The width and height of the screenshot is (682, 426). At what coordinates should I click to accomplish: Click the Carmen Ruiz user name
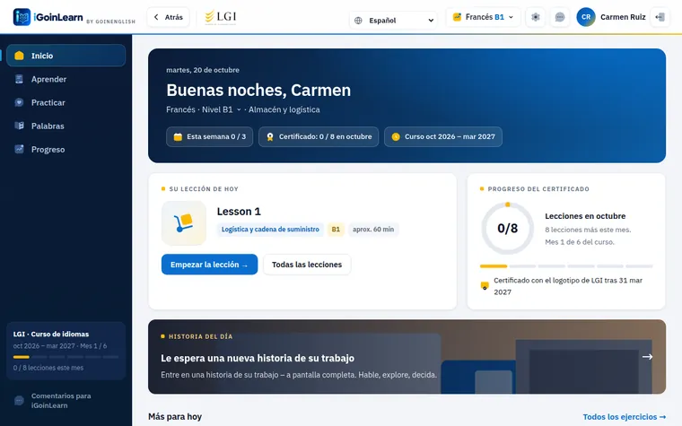pos(623,17)
